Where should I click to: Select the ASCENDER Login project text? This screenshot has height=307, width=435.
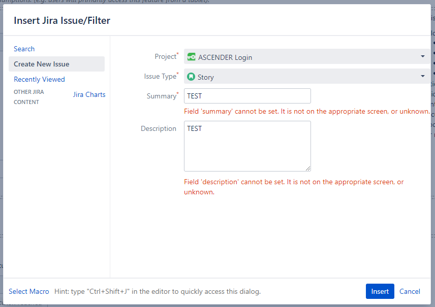click(x=225, y=57)
